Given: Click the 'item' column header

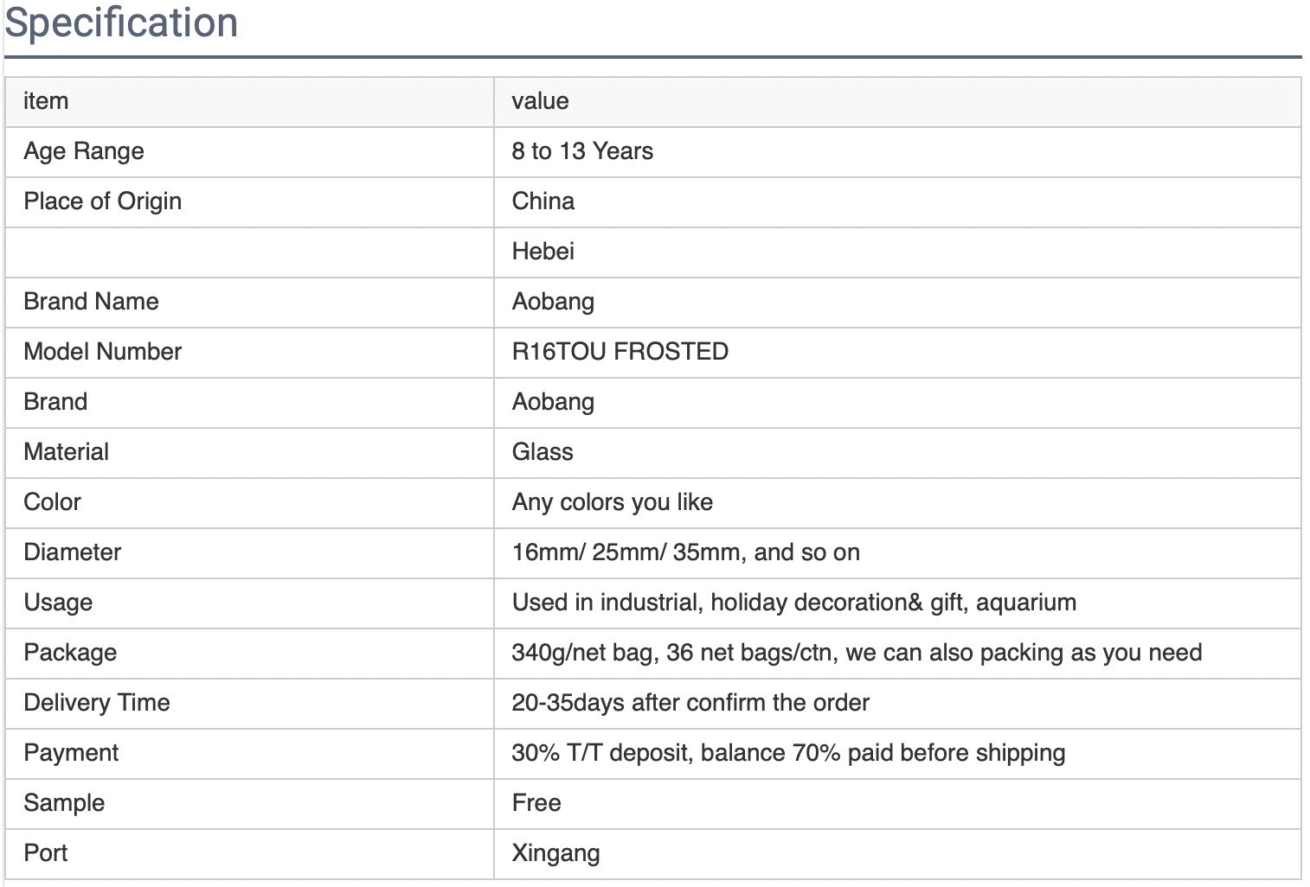Looking at the screenshot, I should [x=46, y=101].
